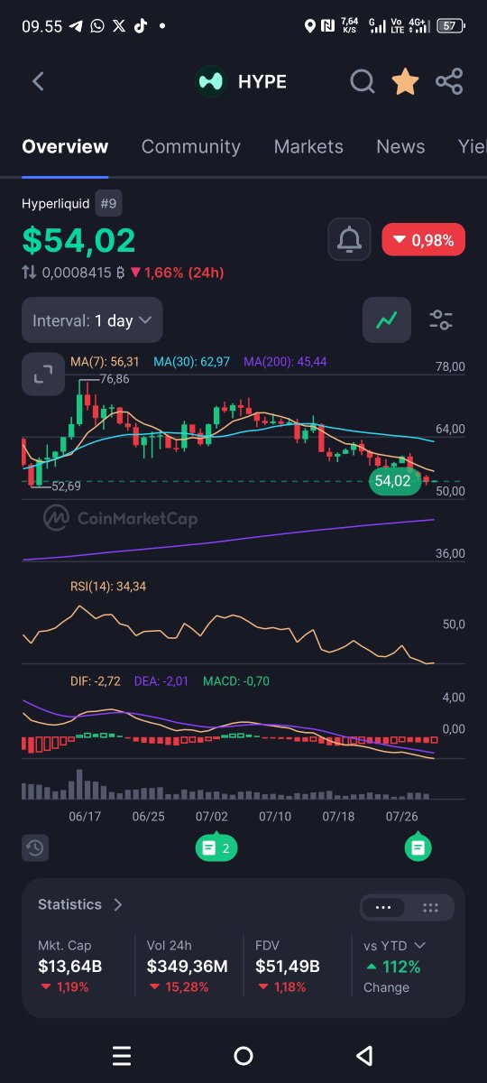Tap the Android back triangle button
The height and width of the screenshot is (1083, 487).
point(364,1056)
